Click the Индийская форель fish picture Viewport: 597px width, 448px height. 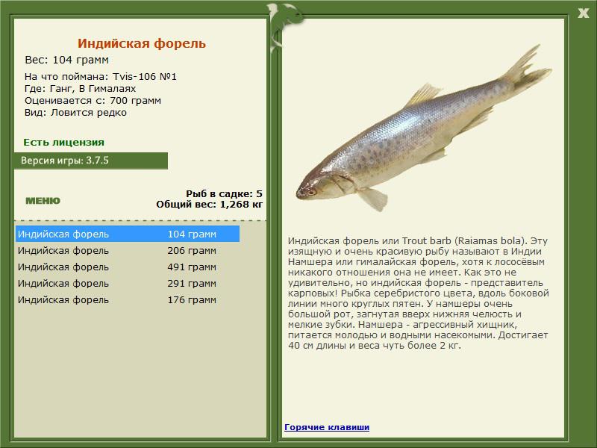tap(423, 129)
